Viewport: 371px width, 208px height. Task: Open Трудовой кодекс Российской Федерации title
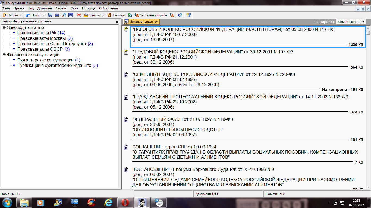click(x=213, y=52)
